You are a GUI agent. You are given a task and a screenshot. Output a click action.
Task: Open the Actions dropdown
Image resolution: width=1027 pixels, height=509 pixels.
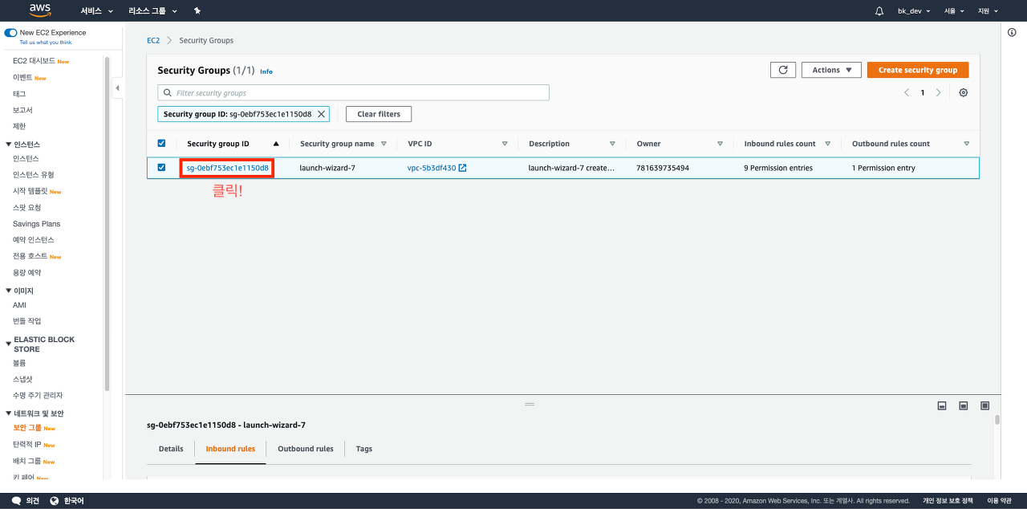click(831, 70)
